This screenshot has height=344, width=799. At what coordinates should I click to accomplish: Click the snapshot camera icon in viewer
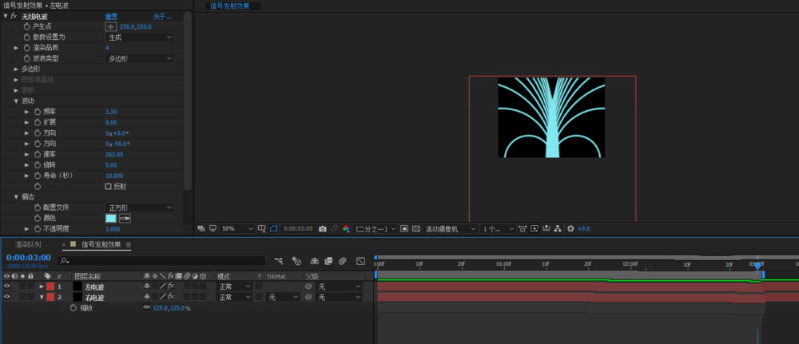322,228
